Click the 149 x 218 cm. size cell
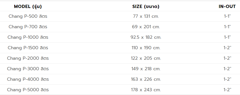Image resolution: width=240 pixels, height=95 pixels. click(146, 69)
